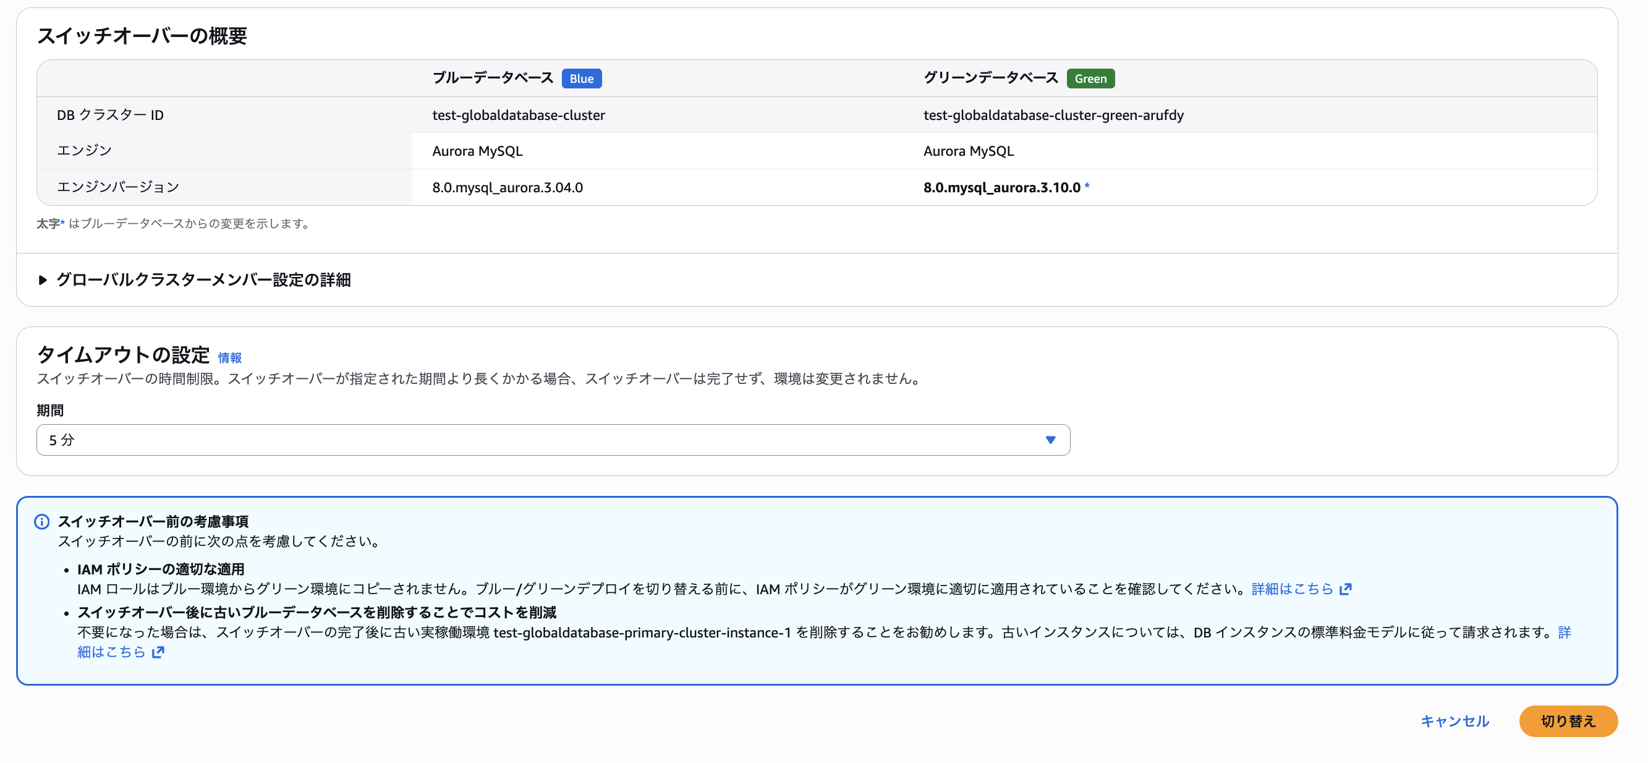Click the スイッチオーバーの概要 heading
The width and height of the screenshot is (1648, 763).
coord(142,36)
